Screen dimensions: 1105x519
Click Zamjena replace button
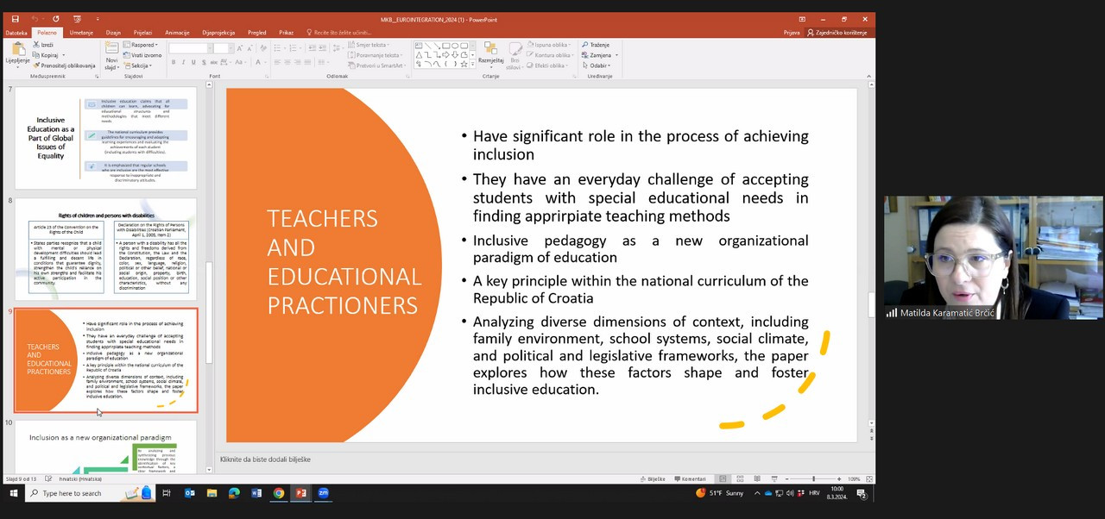point(597,55)
